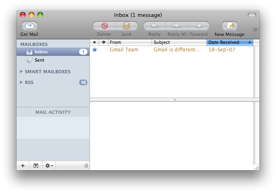Click the sidebar resize grip handle
This screenshot has width=276, height=193.
tap(86, 166)
